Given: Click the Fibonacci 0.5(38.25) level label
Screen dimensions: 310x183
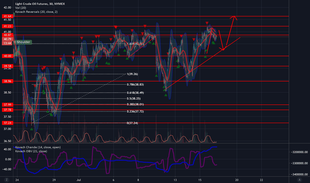Looking at the screenshot, I should (134, 98).
